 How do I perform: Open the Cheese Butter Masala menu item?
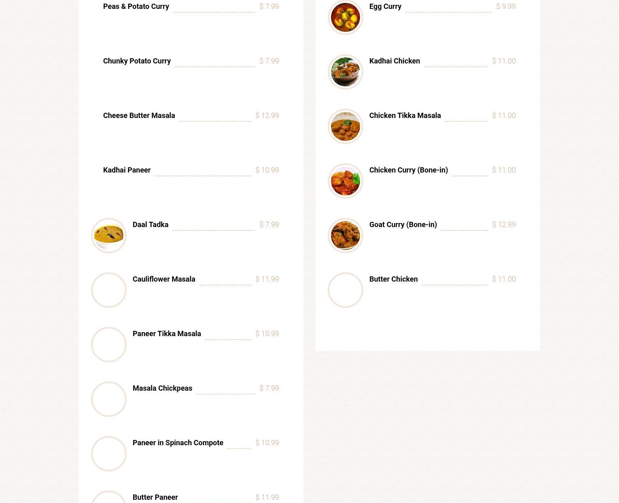click(139, 116)
